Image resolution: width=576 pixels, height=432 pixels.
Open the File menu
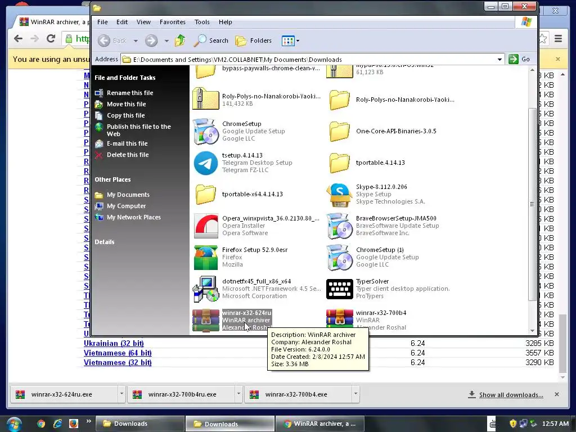click(x=102, y=22)
